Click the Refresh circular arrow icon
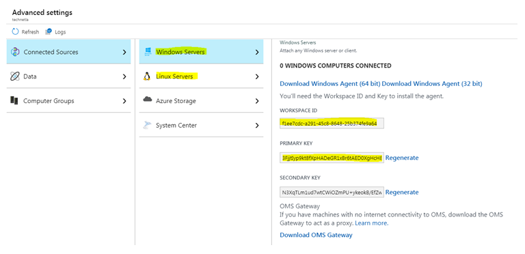The image size is (525, 254). (15, 31)
